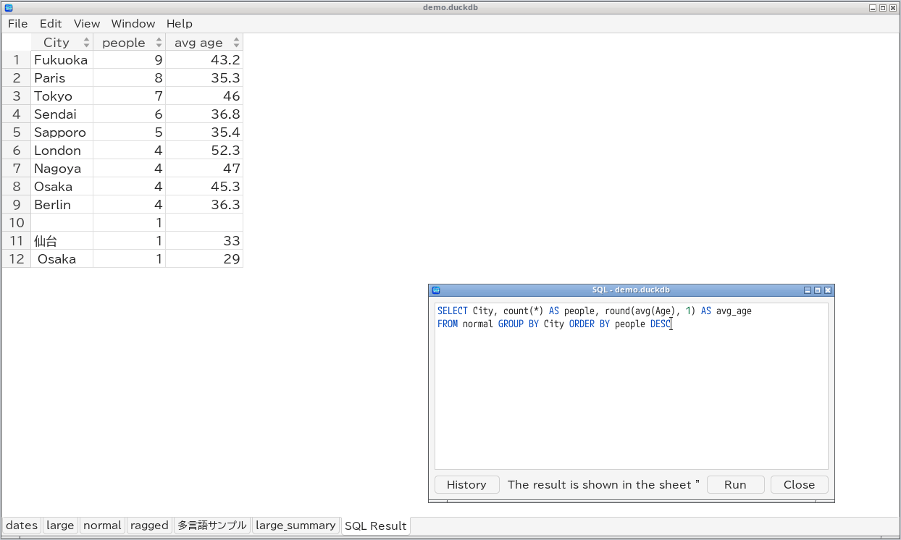
Task: Open the Edit menu
Action: coord(51,24)
